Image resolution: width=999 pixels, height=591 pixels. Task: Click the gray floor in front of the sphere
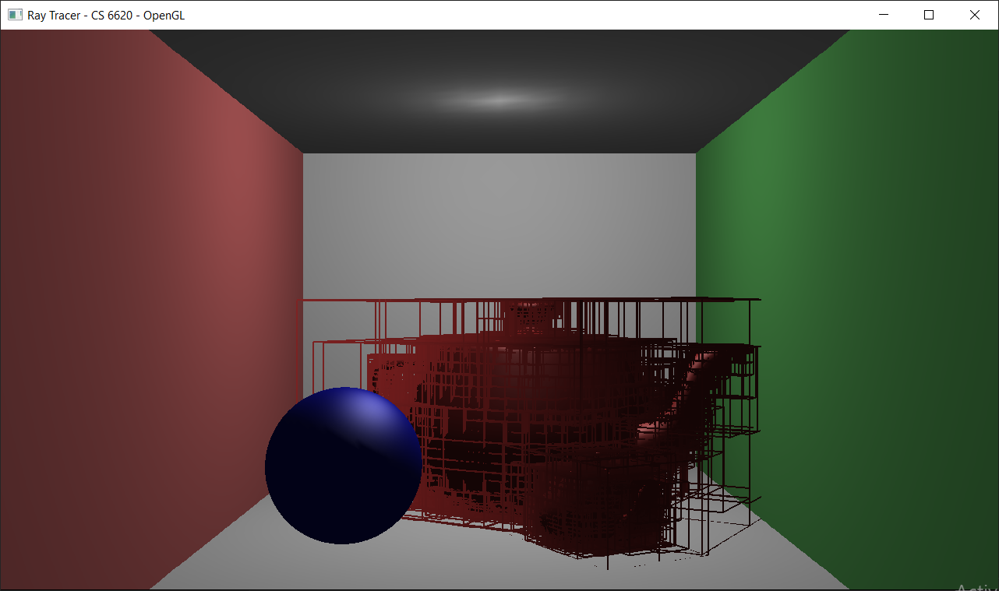coord(351,567)
